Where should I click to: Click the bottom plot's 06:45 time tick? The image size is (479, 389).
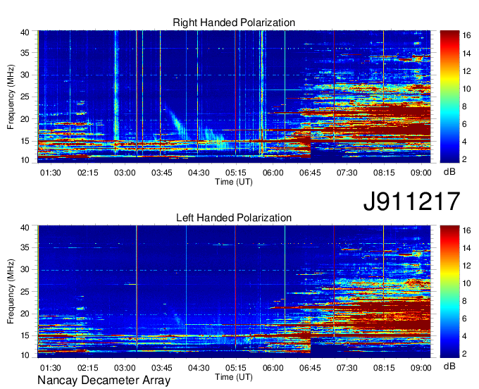[310, 368]
